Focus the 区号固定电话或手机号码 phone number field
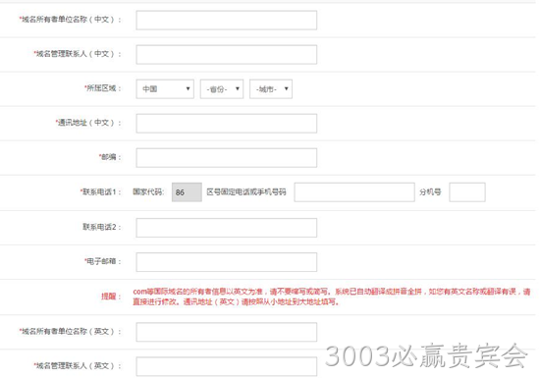This screenshot has width=540, height=378. 354,192
